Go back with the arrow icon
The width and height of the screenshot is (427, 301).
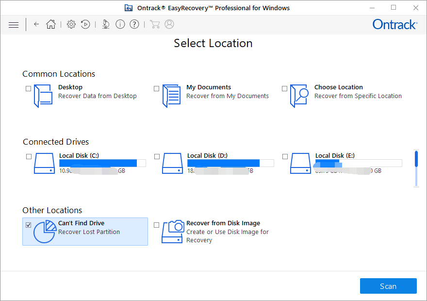[36, 24]
